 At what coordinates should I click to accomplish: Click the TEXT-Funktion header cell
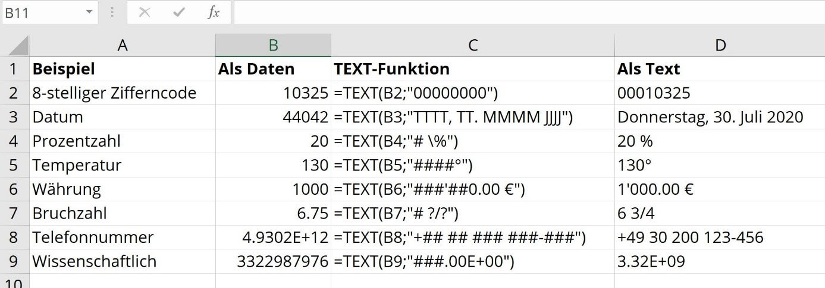(473, 69)
